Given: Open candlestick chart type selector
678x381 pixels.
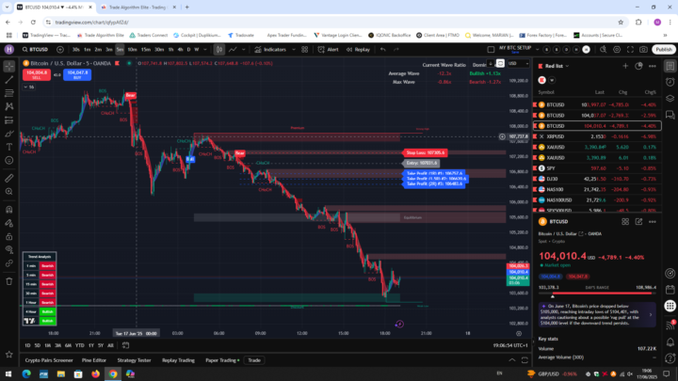Looking at the screenshot, I should tap(219, 50).
